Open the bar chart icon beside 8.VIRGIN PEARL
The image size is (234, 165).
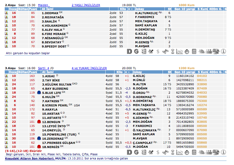(x=6, y=105)
